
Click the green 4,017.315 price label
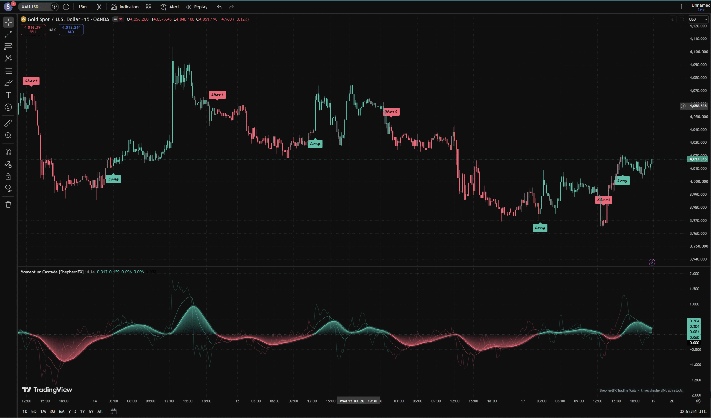coord(698,159)
